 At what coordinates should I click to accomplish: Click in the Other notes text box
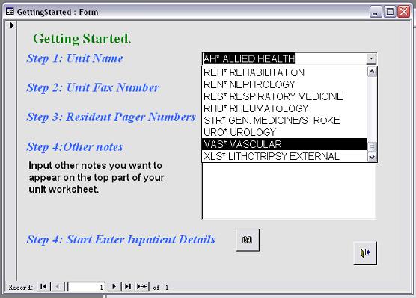290,190
